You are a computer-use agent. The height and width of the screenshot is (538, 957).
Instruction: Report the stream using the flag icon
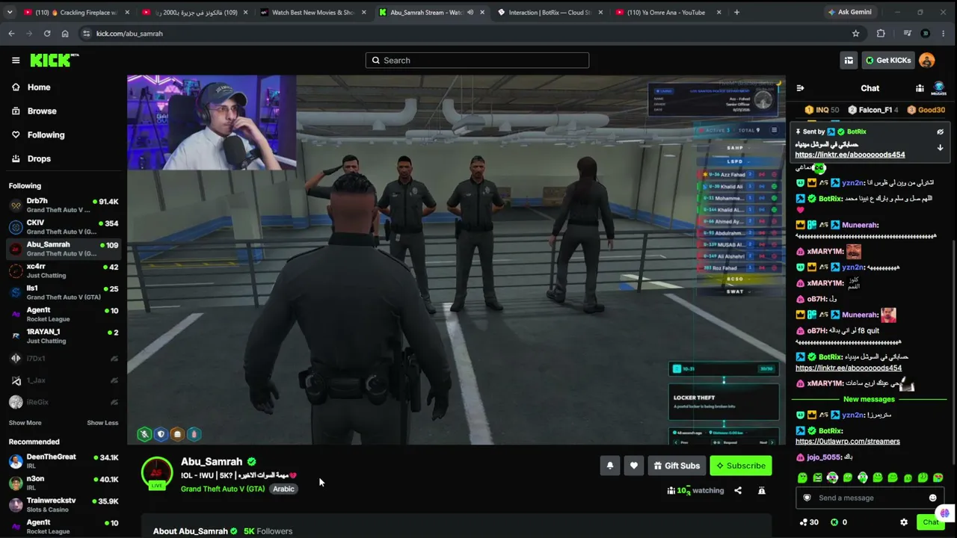(761, 490)
